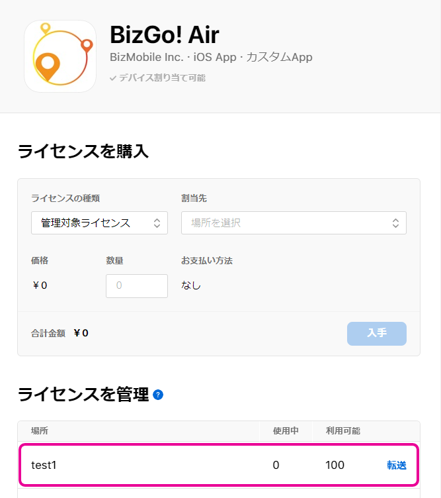The image size is (441, 498).
Task: Click the なし payment method value
Action: pos(191,285)
